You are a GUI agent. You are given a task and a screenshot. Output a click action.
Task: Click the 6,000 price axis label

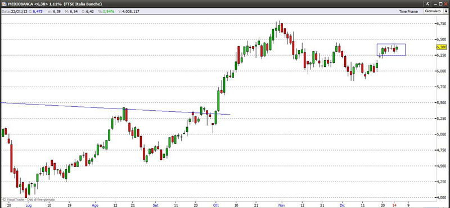441,71
